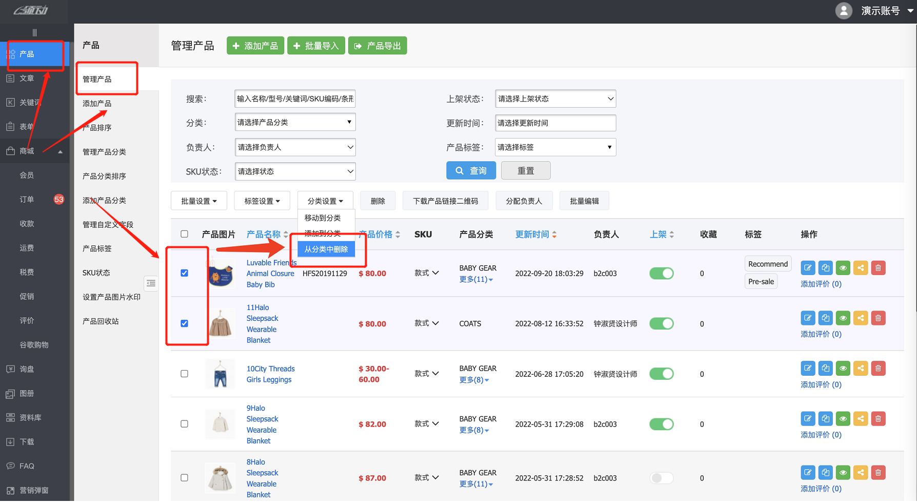
Task: Click the green 添加产品 button
Action: 255,46
